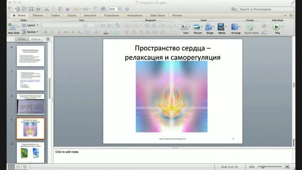Screen dimensions: 302x170
Task: Click the Quick Styles icon
Action: [250, 27]
